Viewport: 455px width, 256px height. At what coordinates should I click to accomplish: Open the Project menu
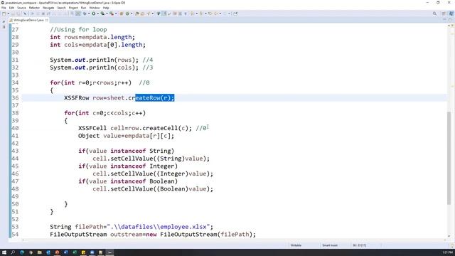point(73,8)
